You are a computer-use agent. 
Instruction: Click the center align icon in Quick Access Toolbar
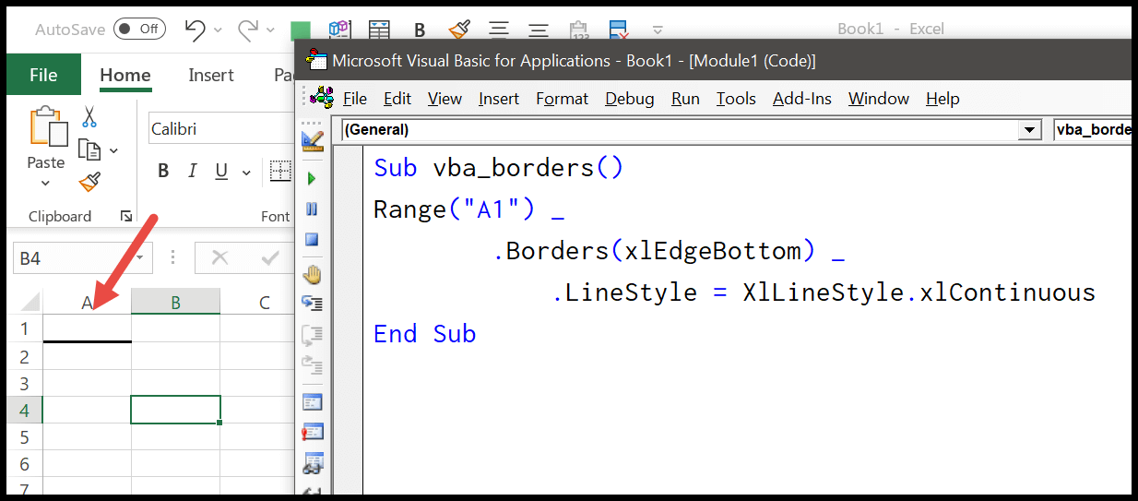point(499,30)
